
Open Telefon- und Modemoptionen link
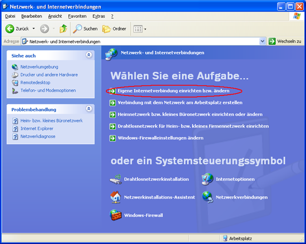[48, 90]
